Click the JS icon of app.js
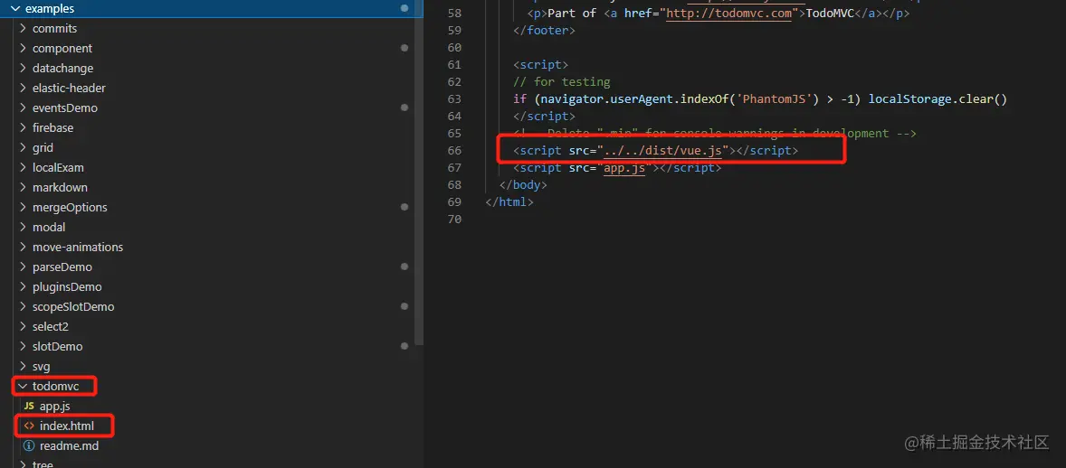 29,406
